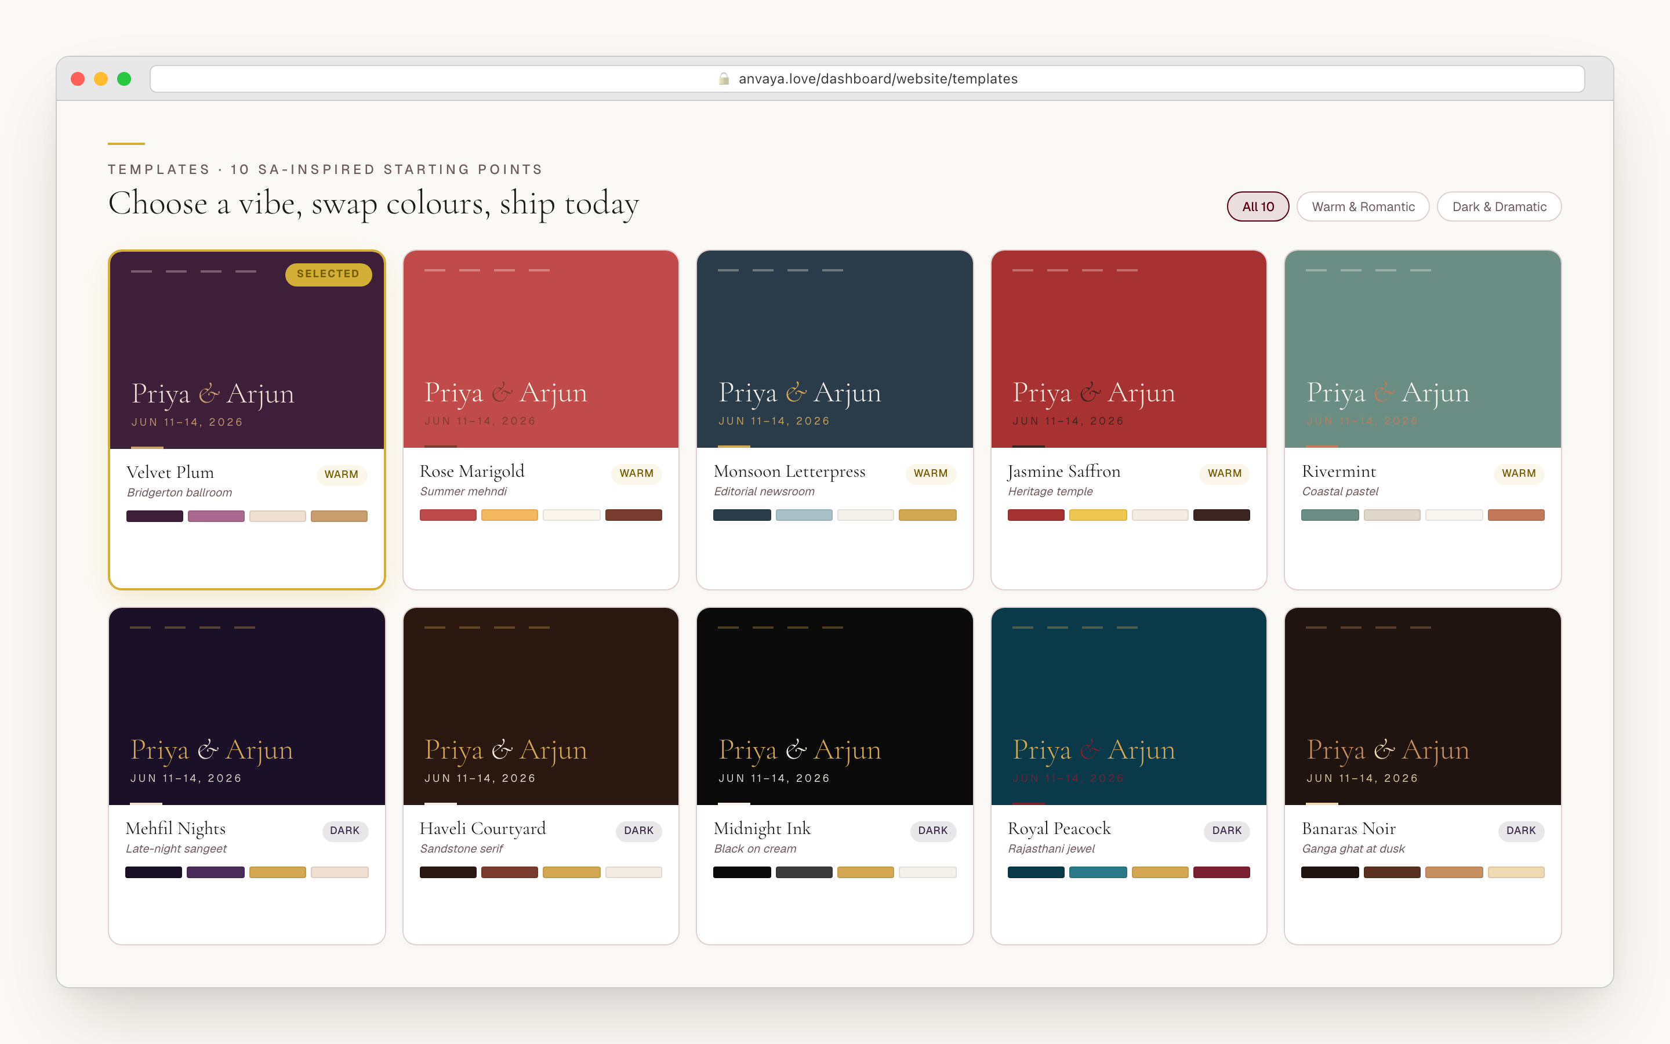The height and width of the screenshot is (1044, 1670).
Task: Click the DARK tag on Banaras Noir
Action: [x=1521, y=831]
